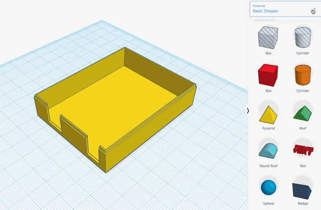Click the 'Sphere' label text
The width and height of the screenshot is (321, 210).
click(x=269, y=204)
